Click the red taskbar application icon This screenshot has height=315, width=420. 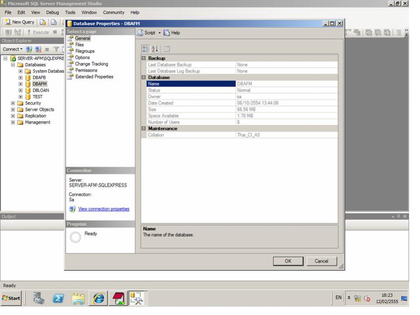point(119,298)
